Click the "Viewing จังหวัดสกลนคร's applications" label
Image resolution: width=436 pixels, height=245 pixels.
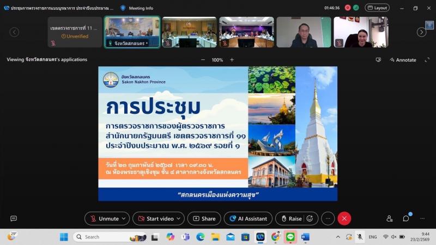(x=47, y=59)
